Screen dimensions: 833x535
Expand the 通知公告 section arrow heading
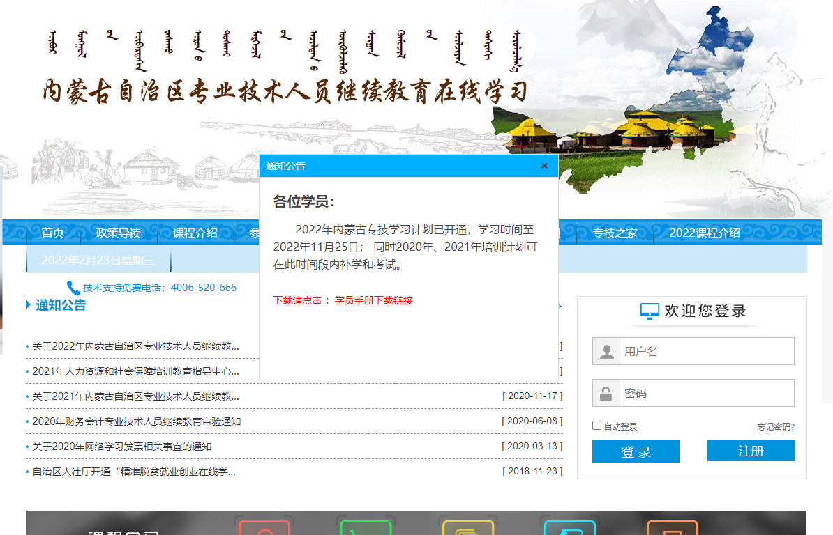[x=29, y=305]
